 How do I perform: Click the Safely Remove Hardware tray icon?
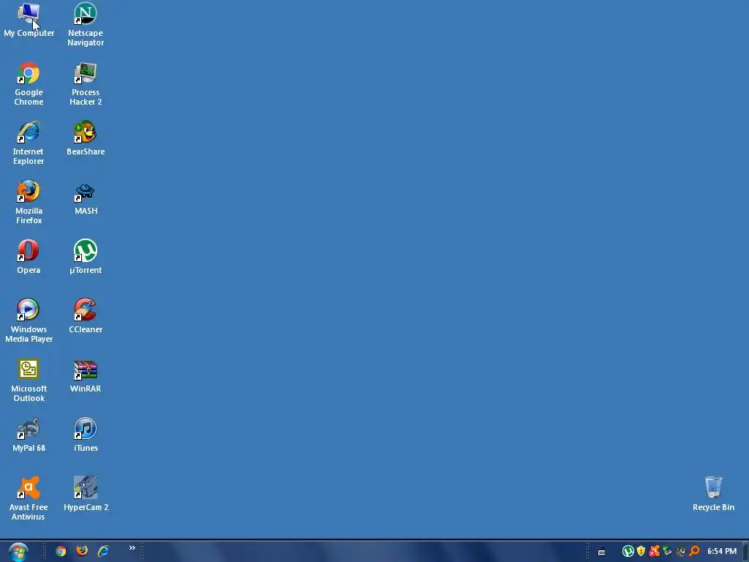point(667,551)
